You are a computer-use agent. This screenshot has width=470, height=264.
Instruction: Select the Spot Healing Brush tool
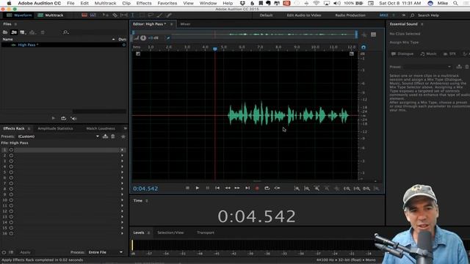tap(169, 15)
